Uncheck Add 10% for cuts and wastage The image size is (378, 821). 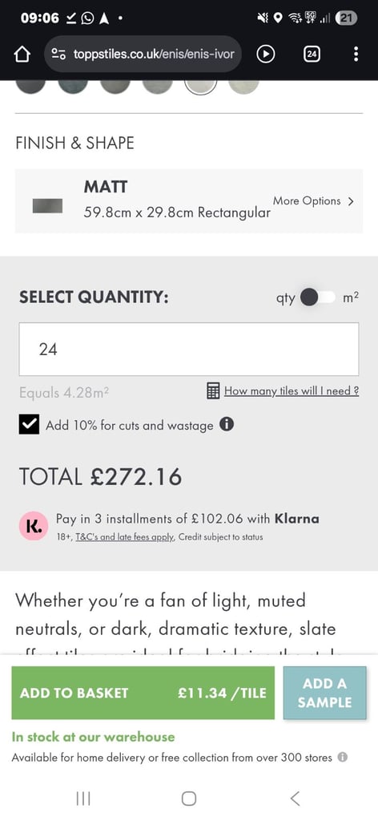[29, 425]
